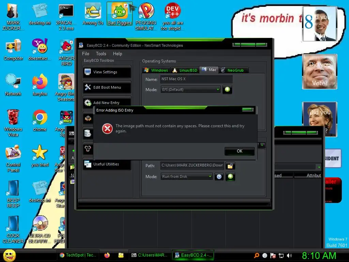Click the orange magnifier tray icon
The width and height of the screenshot is (349, 262).
coord(257,256)
